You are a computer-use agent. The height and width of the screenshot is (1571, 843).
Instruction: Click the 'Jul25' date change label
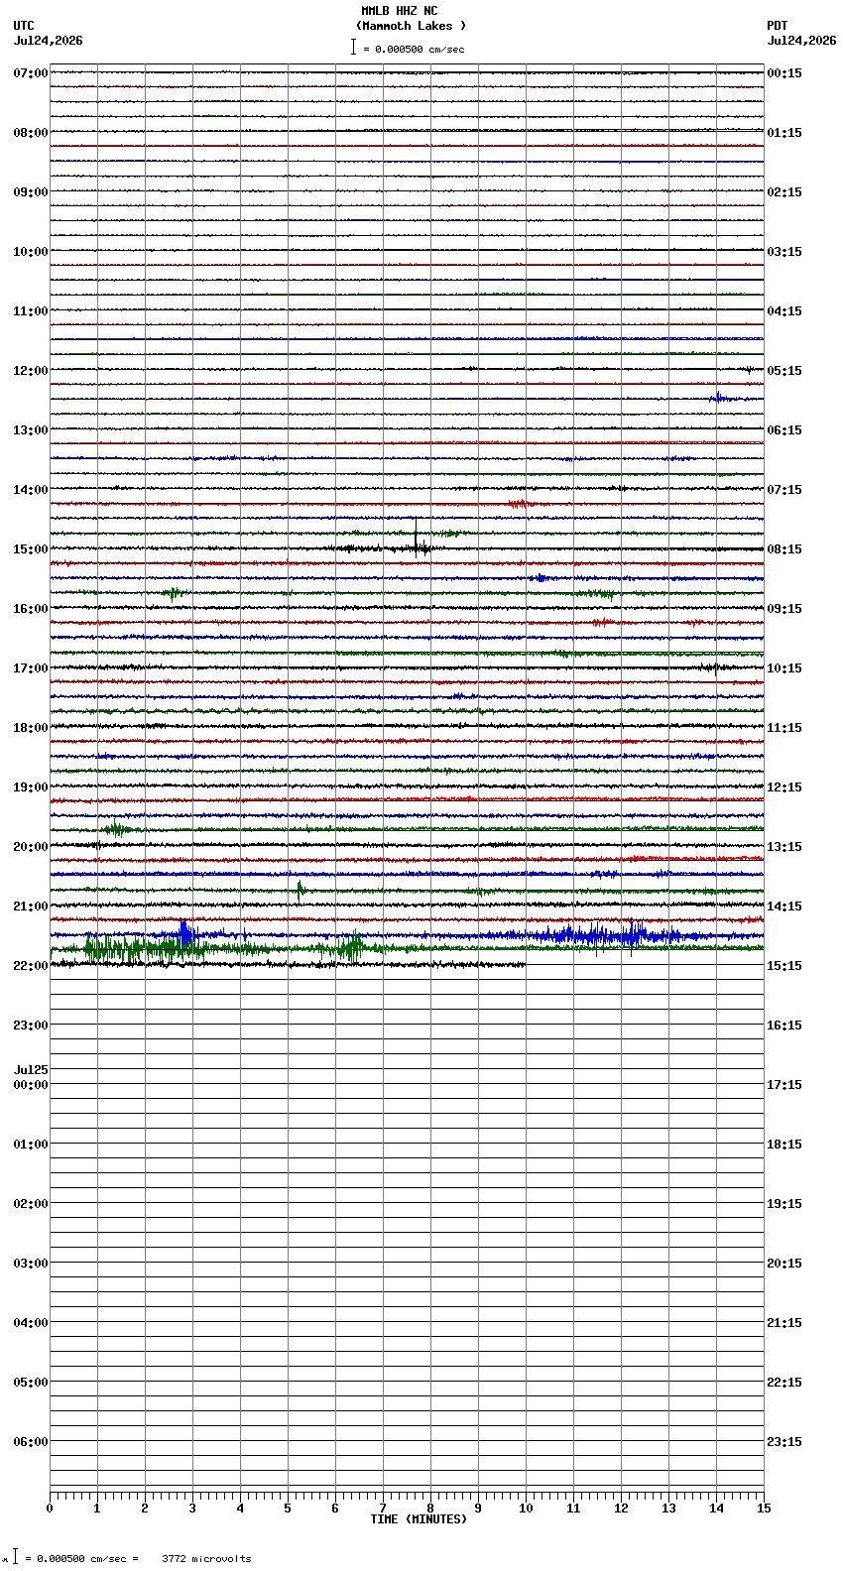tap(31, 1070)
